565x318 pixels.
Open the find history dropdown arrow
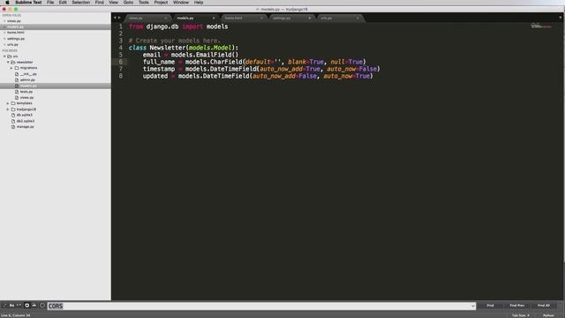pos(473,307)
